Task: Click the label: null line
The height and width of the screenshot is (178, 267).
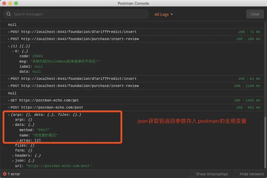Action: click(x=31, y=66)
